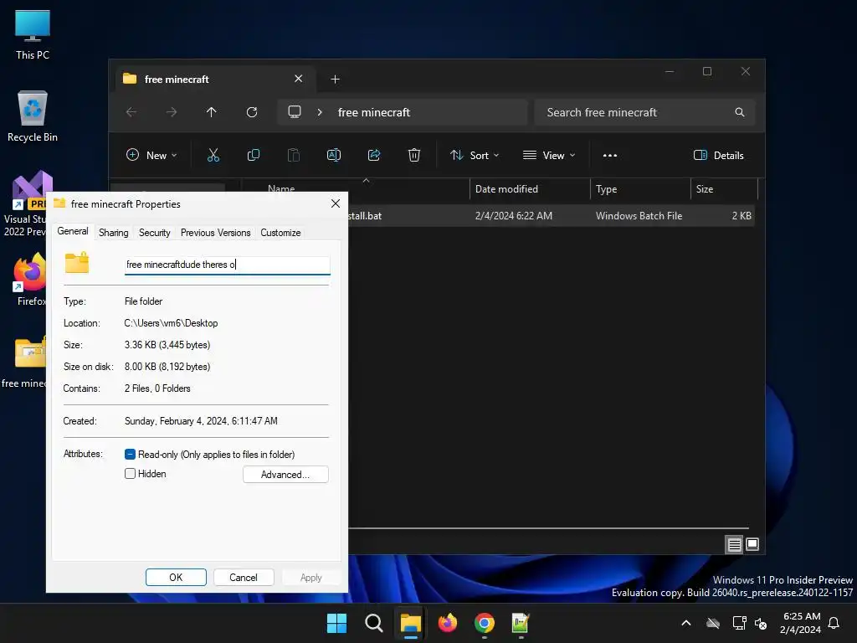The image size is (857, 643).
Task: Switch to the Customize tab
Action: [280, 233]
